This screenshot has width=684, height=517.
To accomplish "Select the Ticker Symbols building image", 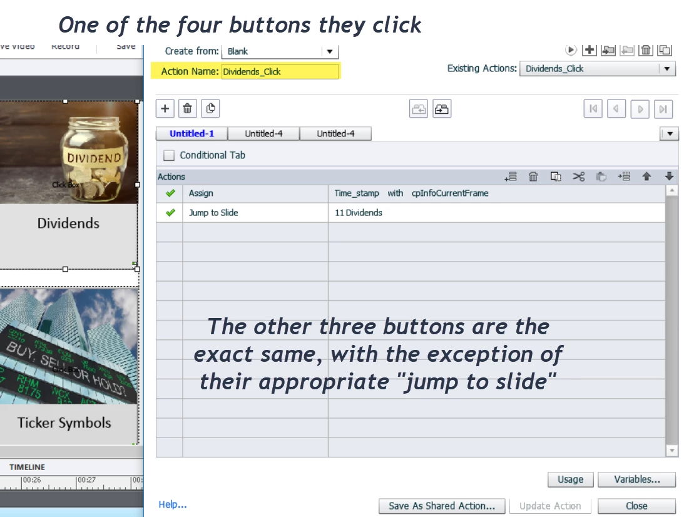I will [69, 346].
